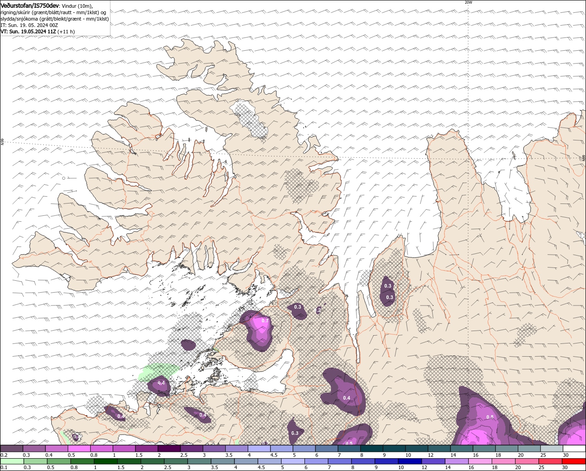Choose the 4 swatch in bottom legend row

[x=246, y=461]
